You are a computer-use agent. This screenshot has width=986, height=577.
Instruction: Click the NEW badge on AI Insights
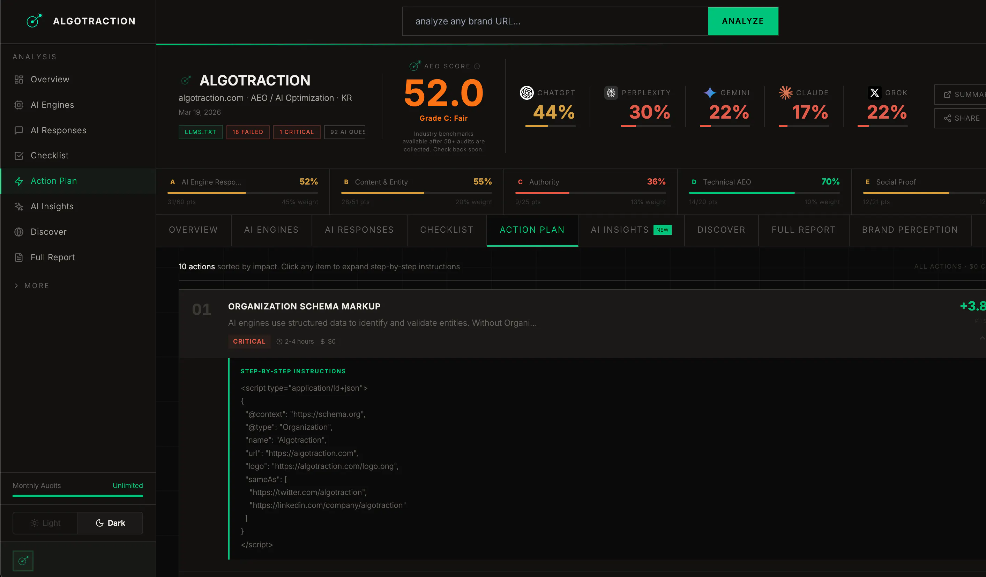pos(663,230)
